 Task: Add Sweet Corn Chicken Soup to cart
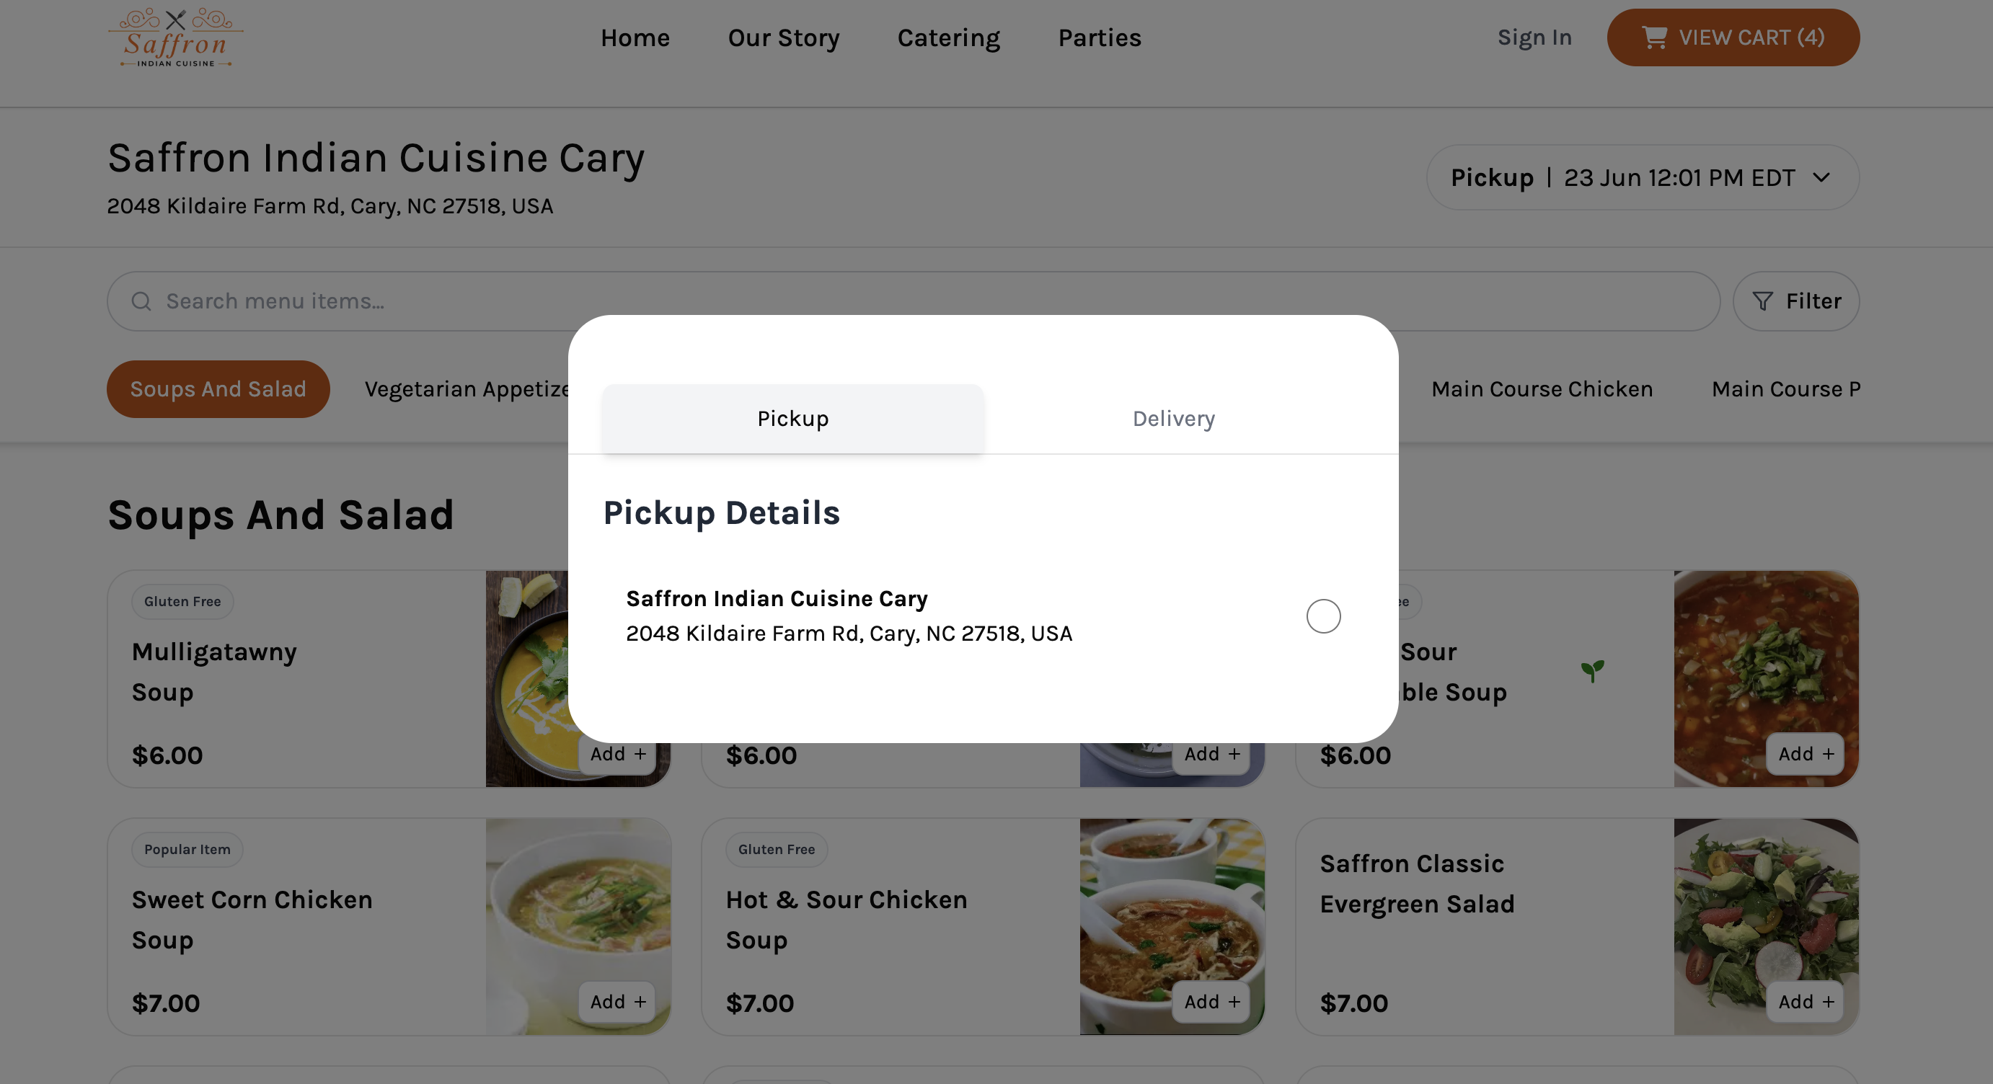tap(617, 1001)
